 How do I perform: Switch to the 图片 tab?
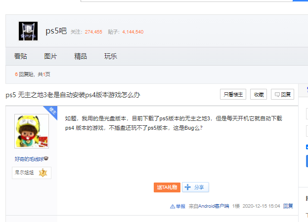pyautogui.click(x=50, y=56)
